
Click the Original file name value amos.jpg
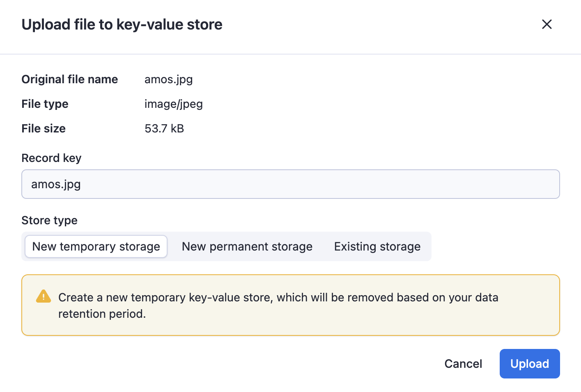(168, 79)
